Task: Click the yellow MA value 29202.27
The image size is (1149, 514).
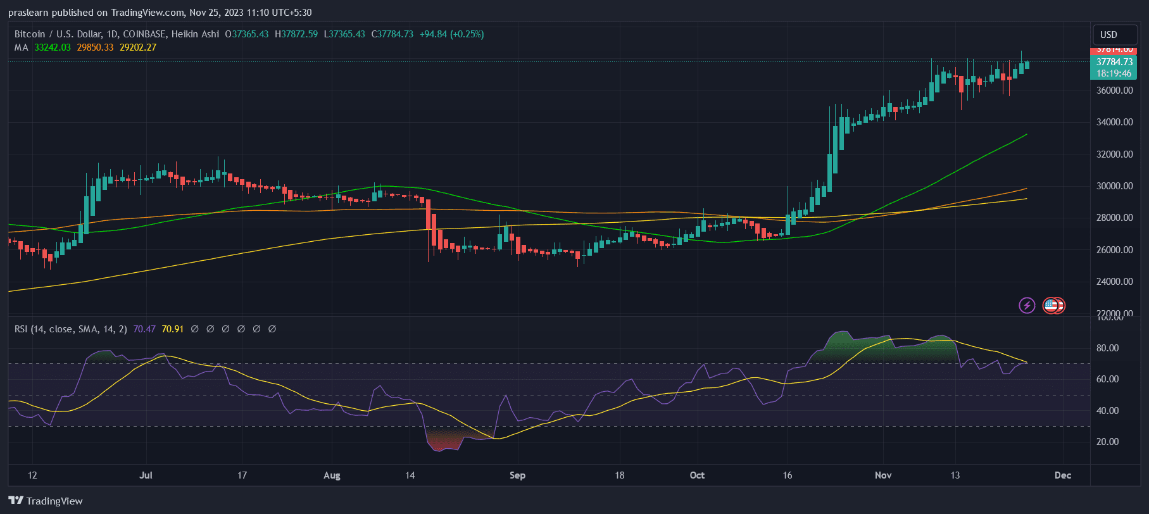Action: 137,47
